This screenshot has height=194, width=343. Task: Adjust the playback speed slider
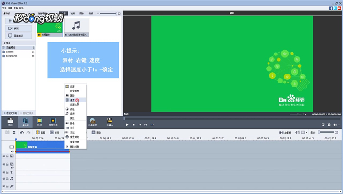click(x=296, y=114)
